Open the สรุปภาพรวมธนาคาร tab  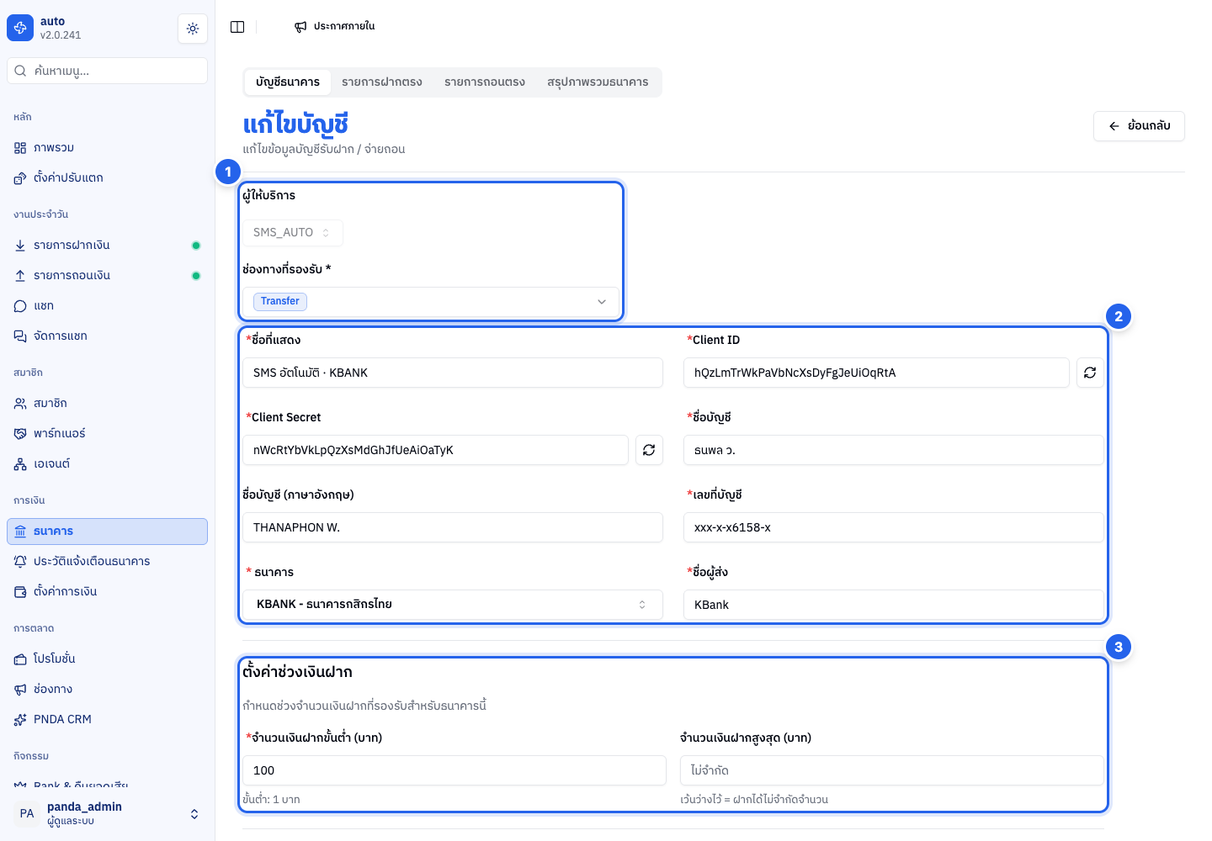coord(598,82)
